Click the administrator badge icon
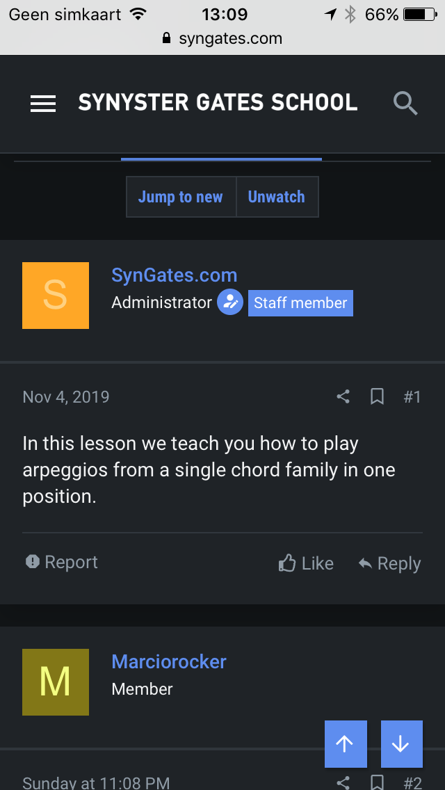445x790 pixels. pos(229,303)
